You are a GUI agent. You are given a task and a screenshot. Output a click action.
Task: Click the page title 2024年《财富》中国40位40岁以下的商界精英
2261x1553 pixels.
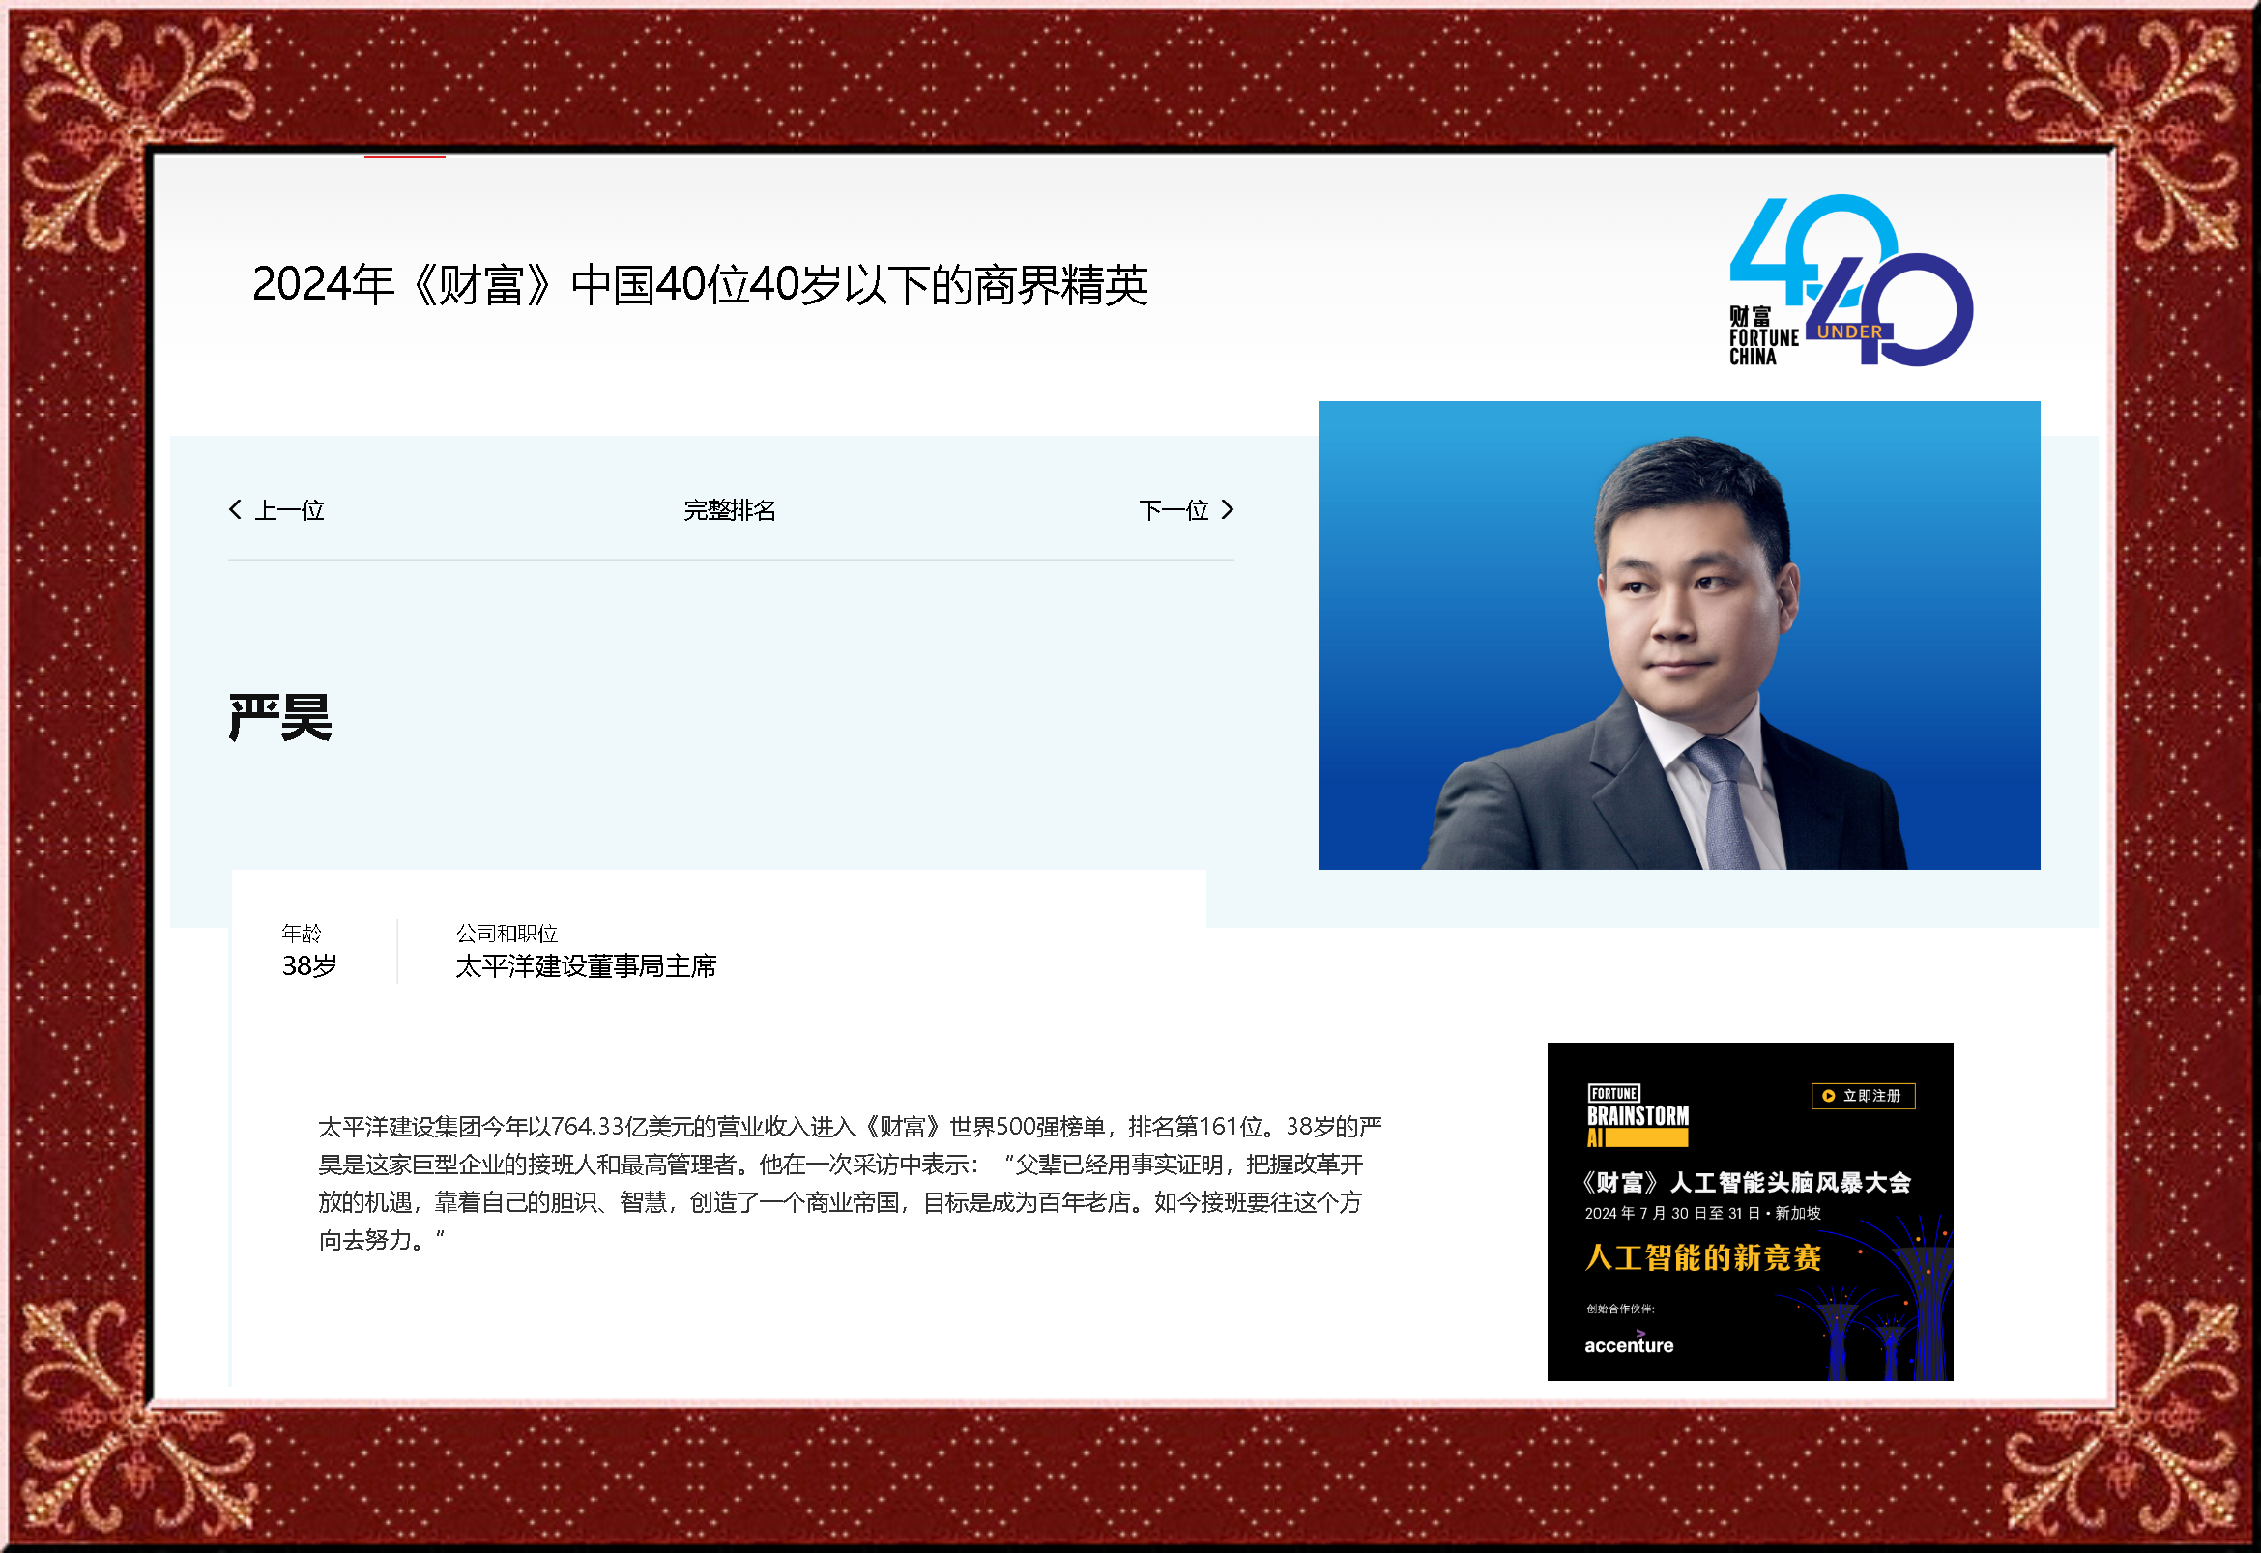(x=699, y=285)
